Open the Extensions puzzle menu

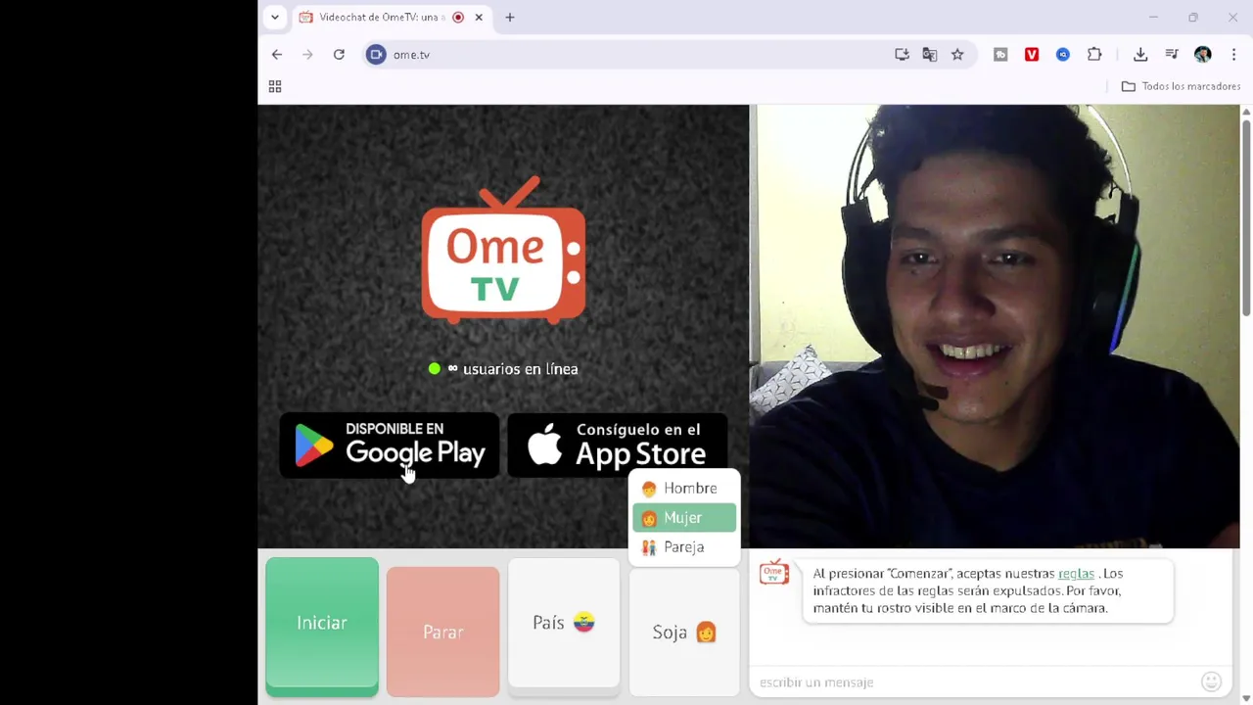[x=1094, y=55]
